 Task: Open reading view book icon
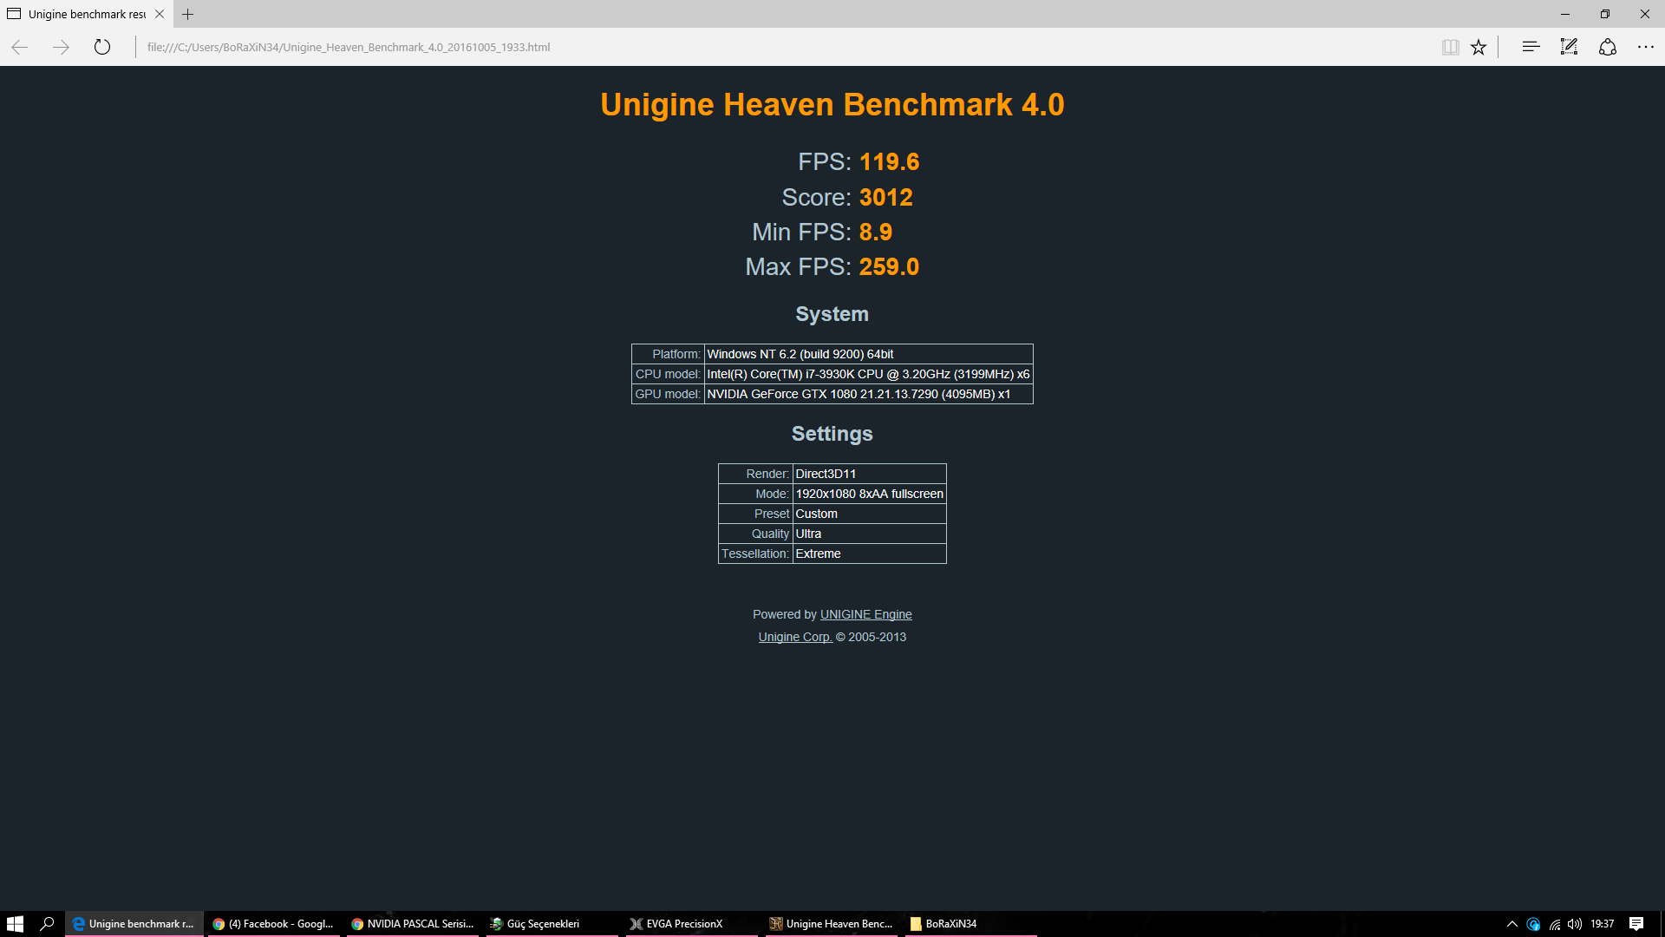[x=1450, y=47]
